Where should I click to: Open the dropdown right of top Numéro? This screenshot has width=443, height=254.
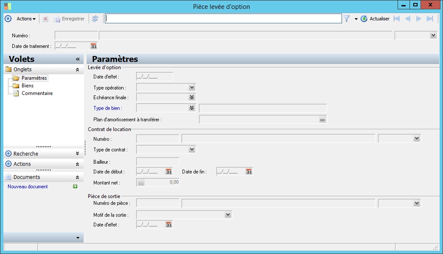point(433,36)
